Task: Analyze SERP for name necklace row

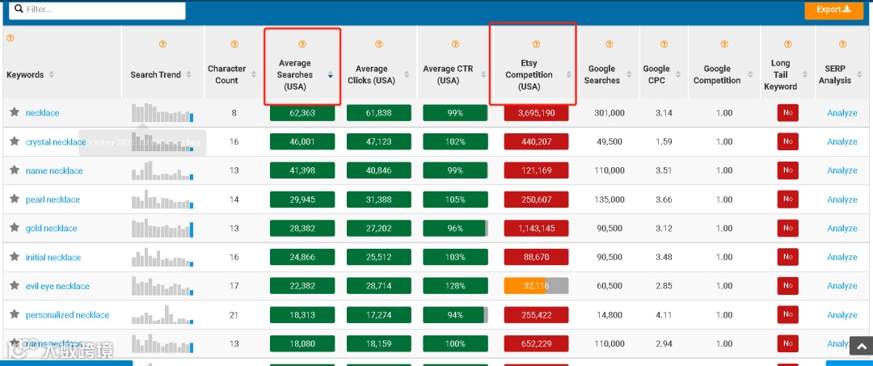Action: 841,170
